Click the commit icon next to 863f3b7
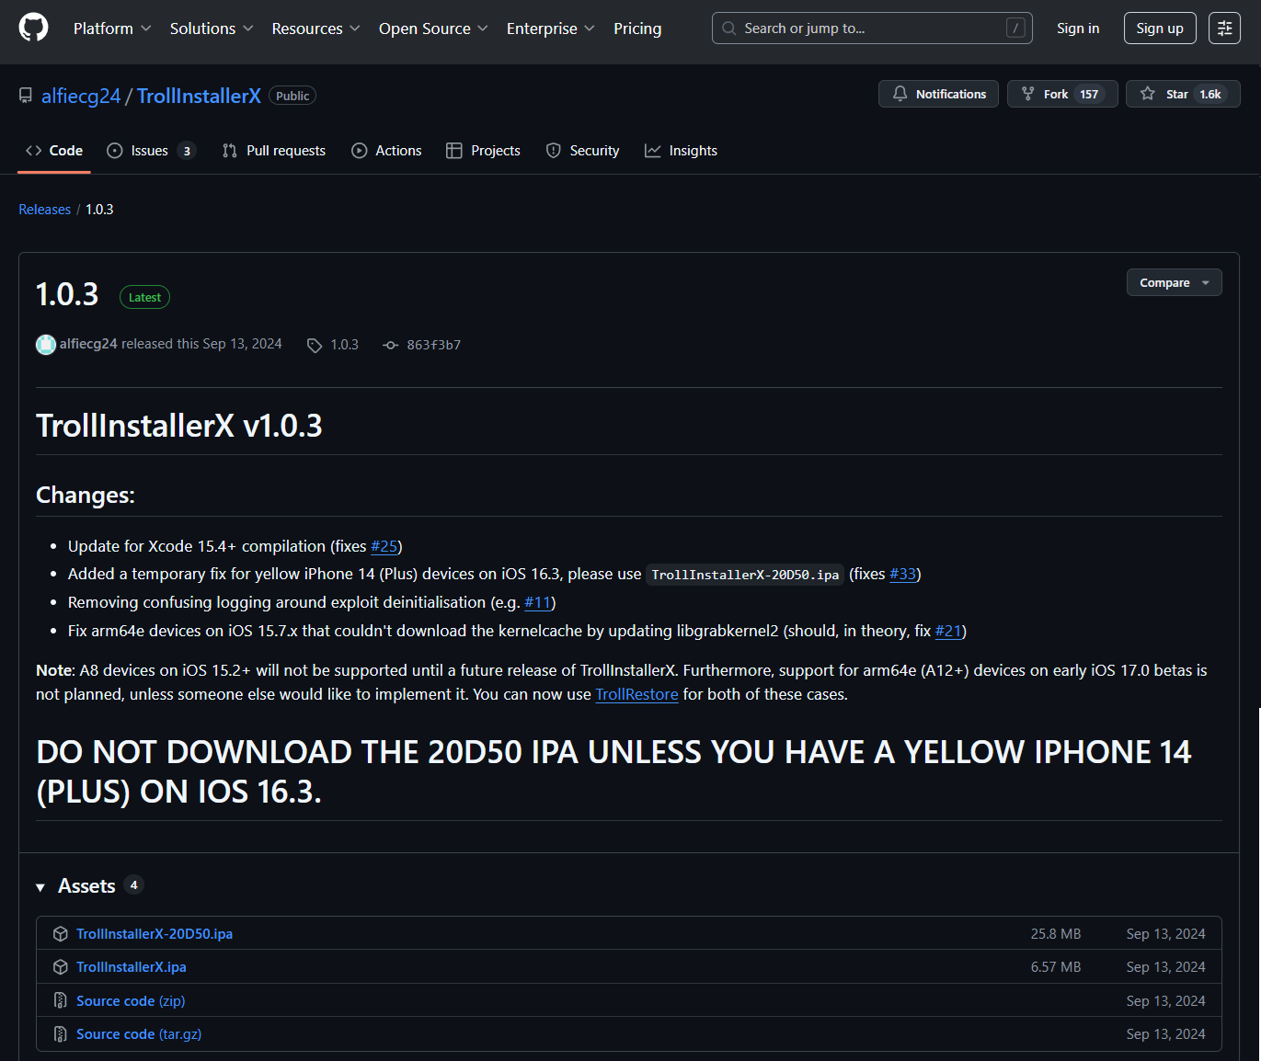This screenshot has width=1261, height=1061. (x=391, y=346)
